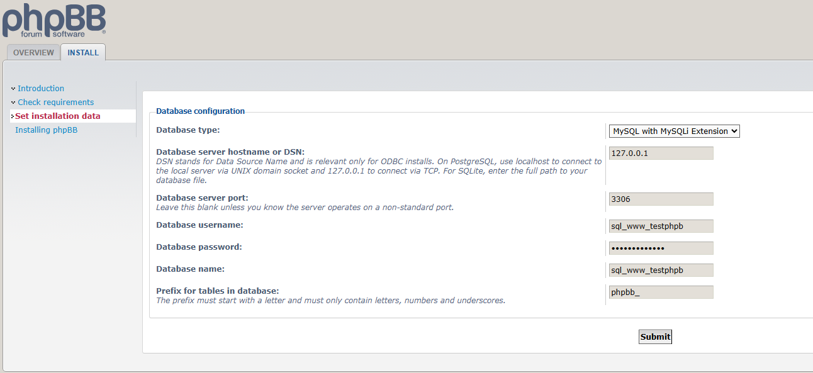Click Installing phpBB sidebar item
Screen dimensions: 813x373
click(46, 130)
